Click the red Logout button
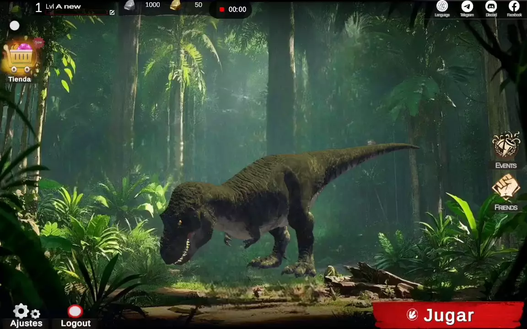 point(75,311)
